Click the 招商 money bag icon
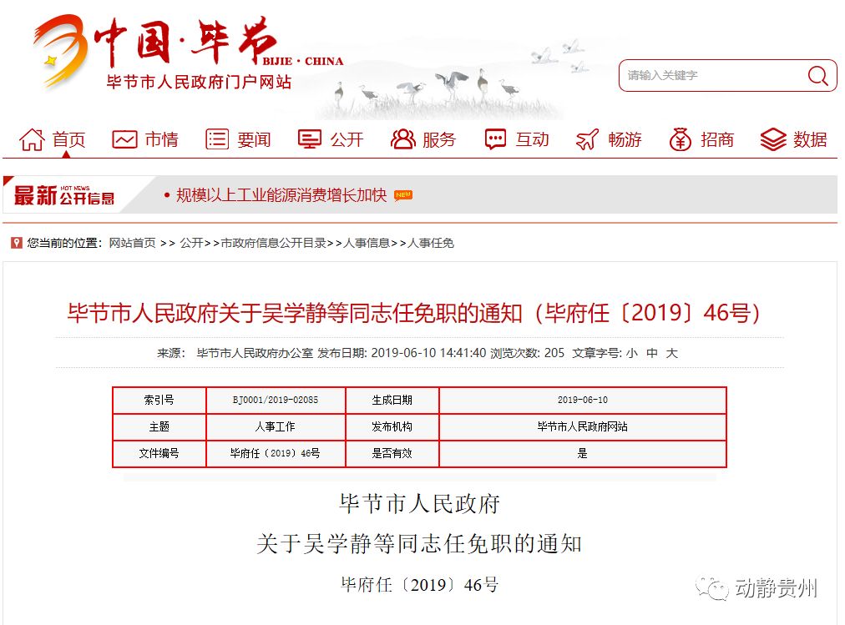 (681, 140)
